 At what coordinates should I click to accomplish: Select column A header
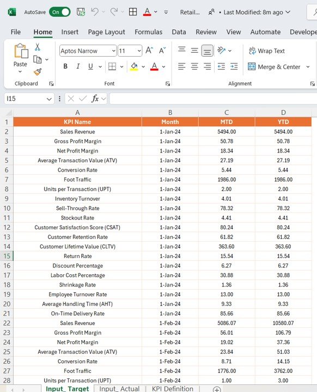tap(77, 113)
